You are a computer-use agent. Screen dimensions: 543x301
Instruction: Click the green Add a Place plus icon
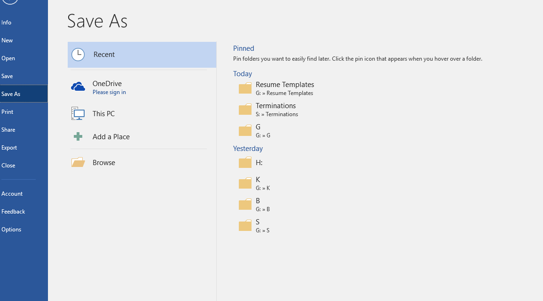(x=78, y=136)
